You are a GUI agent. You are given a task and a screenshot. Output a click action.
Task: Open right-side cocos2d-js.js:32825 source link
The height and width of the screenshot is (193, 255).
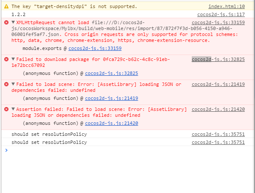coord(218,59)
